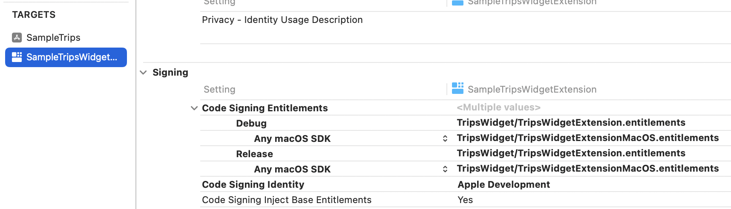Viewport: 731px width, 209px height.
Task: Click widget icon in Signing column header
Action: click(458, 88)
